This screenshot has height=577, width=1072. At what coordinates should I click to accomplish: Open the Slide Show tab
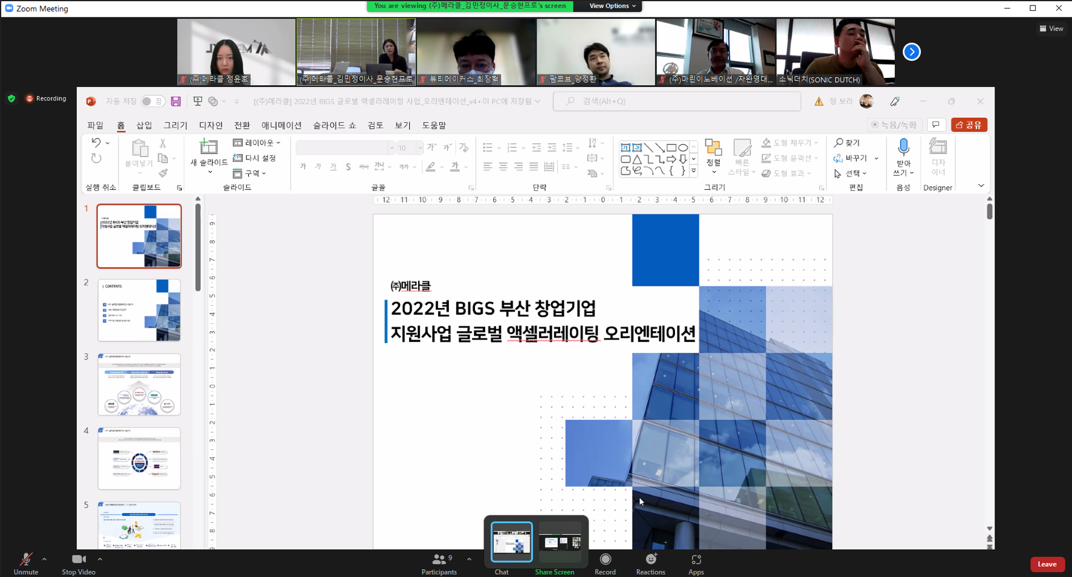334,125
